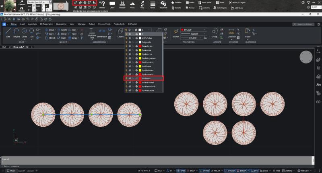Viewport: 322px width, 173px height.
Task: Click the yellow PA-Arvore color swatch
Action: 140,50
